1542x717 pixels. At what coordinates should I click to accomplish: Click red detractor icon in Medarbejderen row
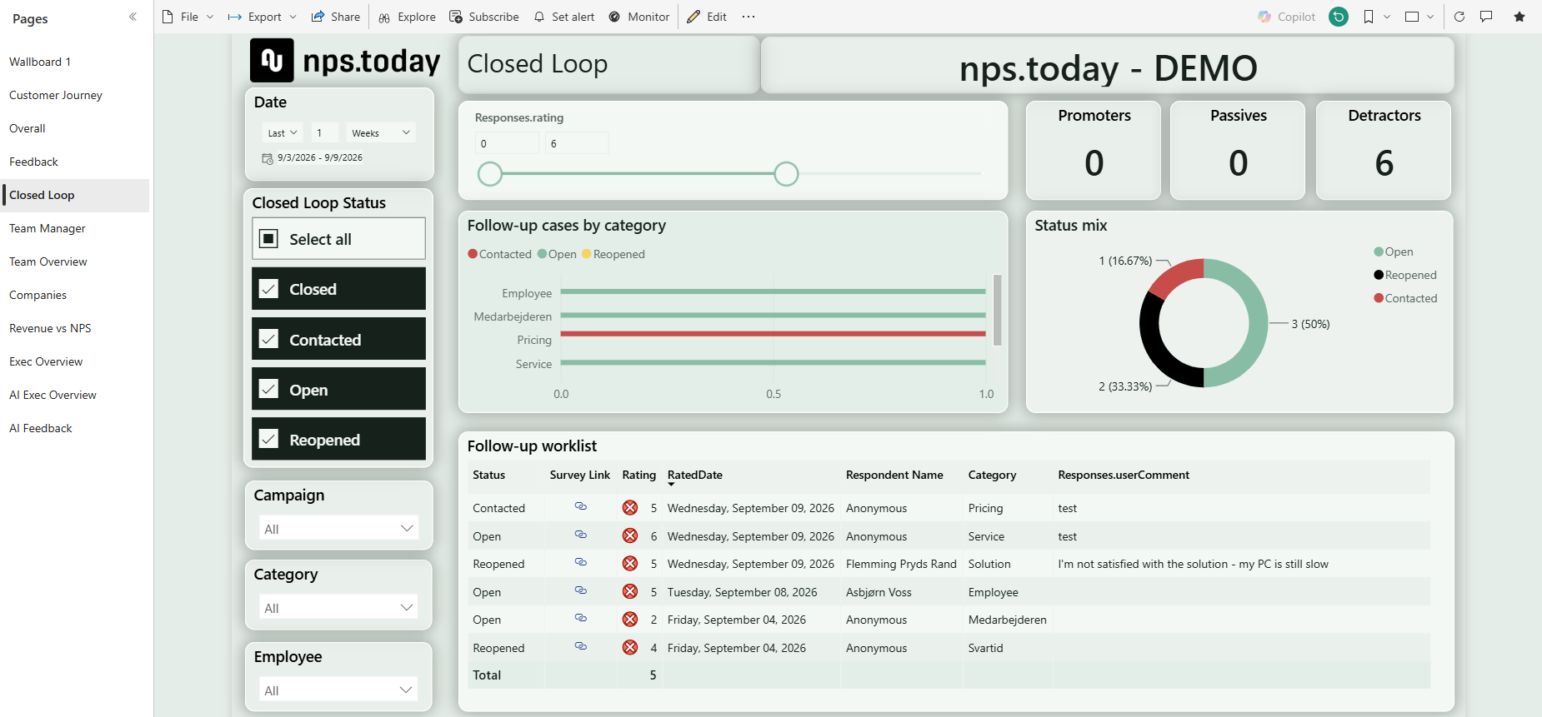click(x=630, y=620)
